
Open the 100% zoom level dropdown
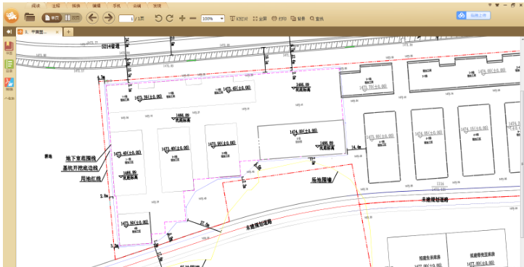coord(213,19)
